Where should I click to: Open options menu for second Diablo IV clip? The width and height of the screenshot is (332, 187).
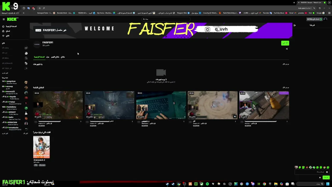[x=132, y=121]
